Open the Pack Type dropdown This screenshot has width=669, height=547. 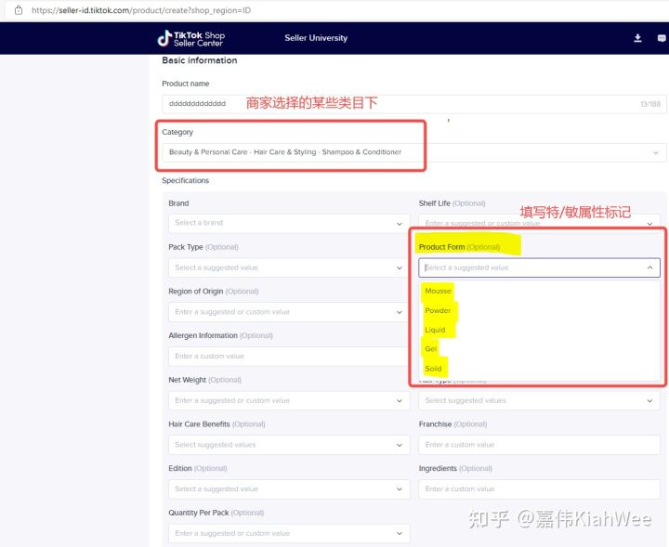tap(289, 267)
